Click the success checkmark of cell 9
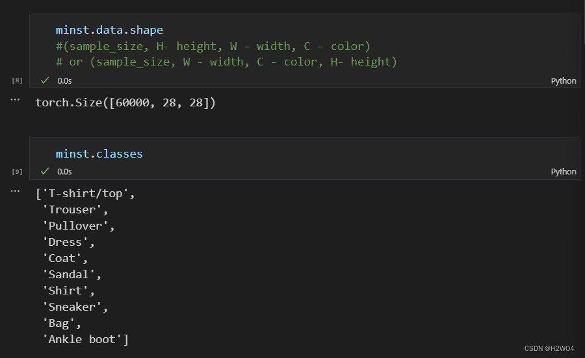The height and width of the screenshot is (358, 585). [45, 171]
